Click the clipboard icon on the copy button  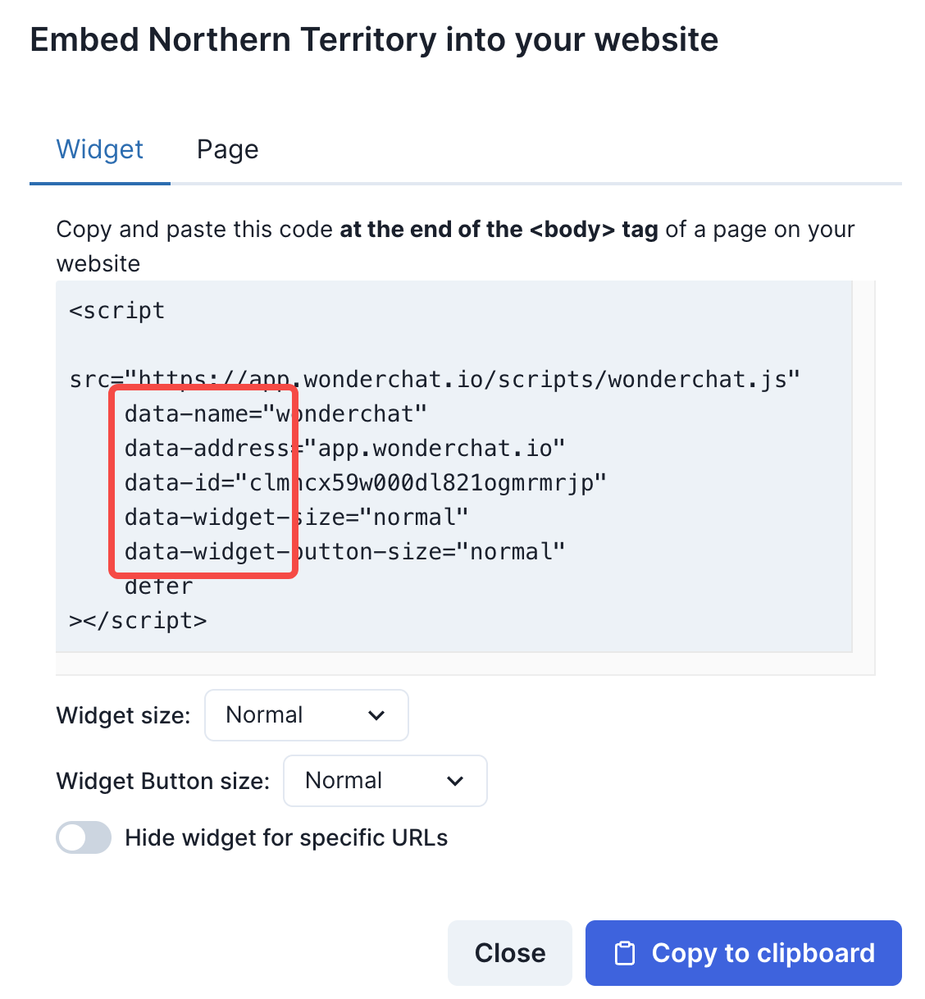[625, 953]
